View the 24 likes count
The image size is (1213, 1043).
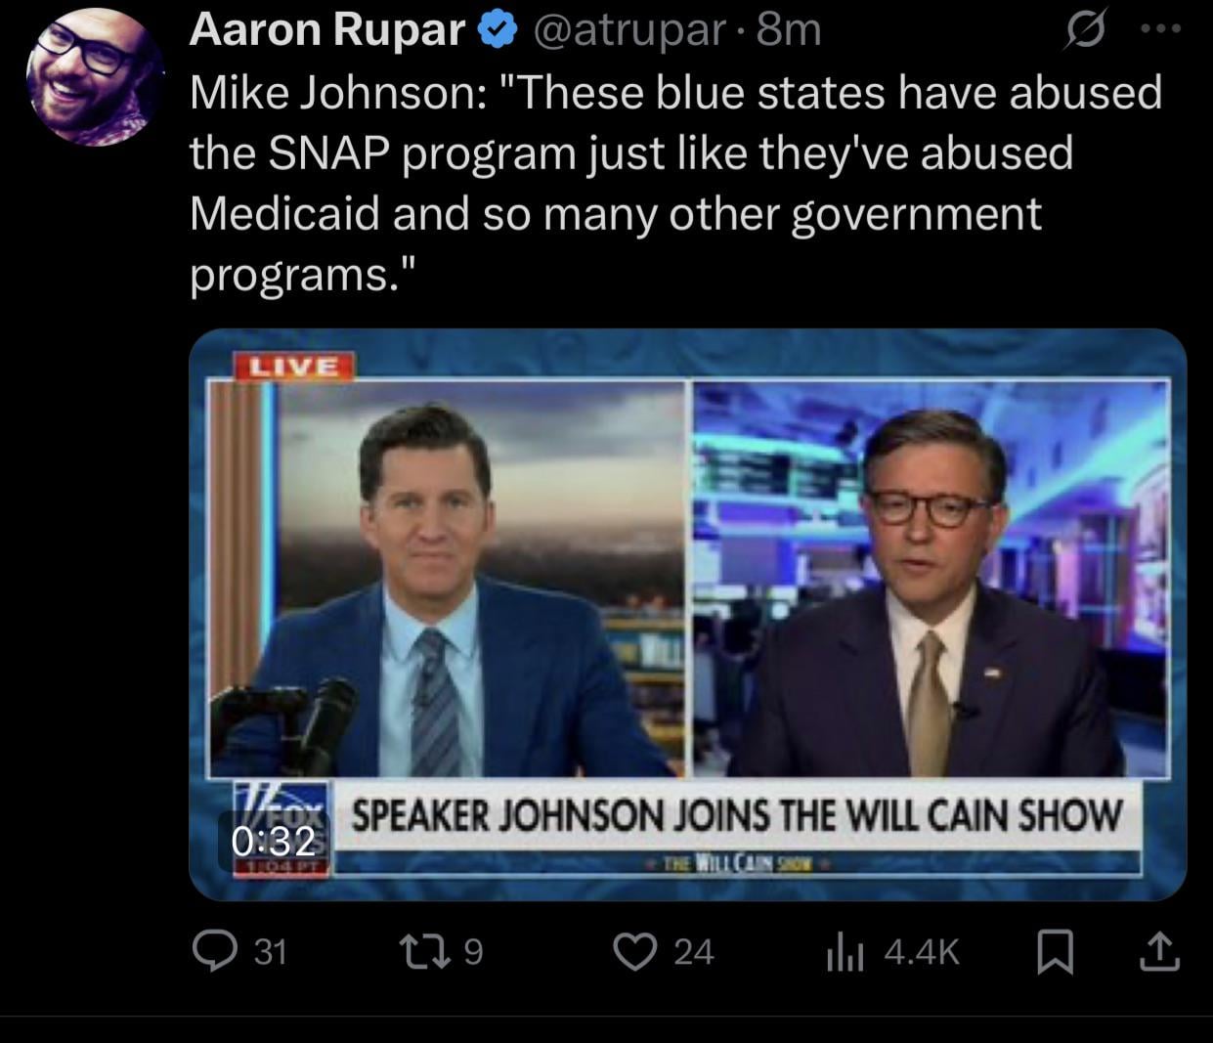[x=694, y=951]
